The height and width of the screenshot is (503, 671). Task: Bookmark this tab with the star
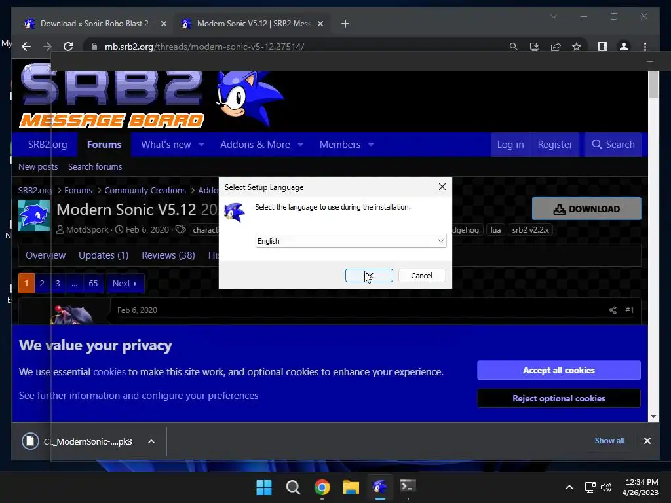coord(577,47)
